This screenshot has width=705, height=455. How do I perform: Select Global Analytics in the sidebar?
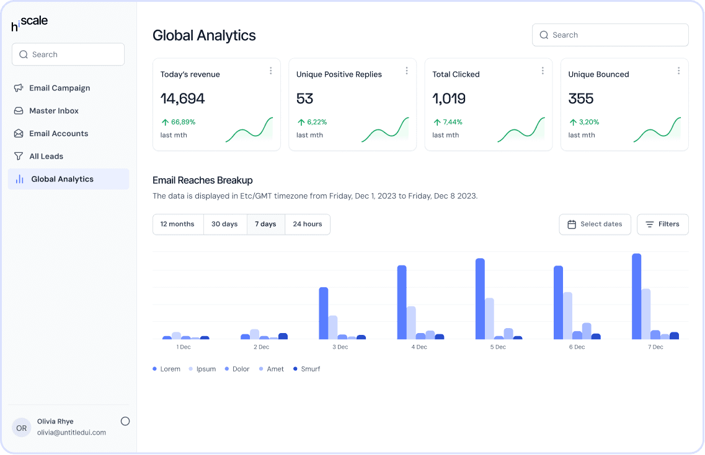point(68,179)
